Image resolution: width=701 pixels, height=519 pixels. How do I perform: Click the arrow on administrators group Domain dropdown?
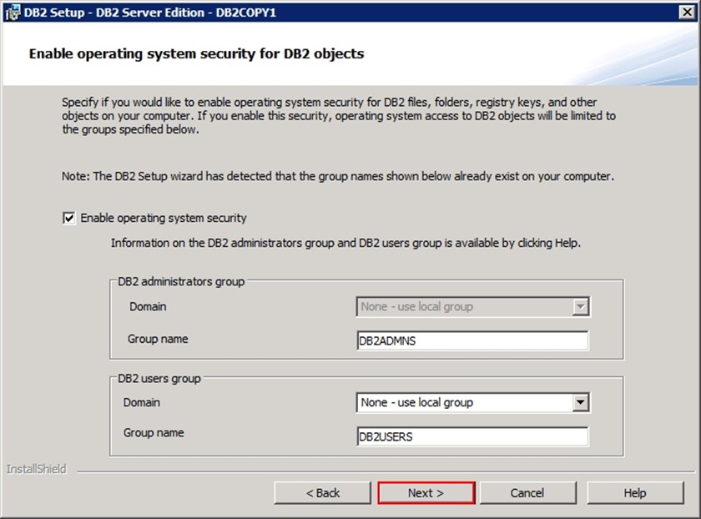click(x=581, y=307)
